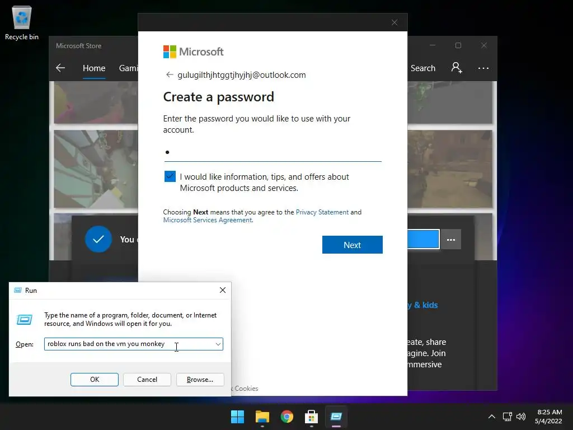573x430 pixels.
Task: Click the gulugilthjhtggtjhyjhj@outlook.com email text
Action: tap(242, 75)
